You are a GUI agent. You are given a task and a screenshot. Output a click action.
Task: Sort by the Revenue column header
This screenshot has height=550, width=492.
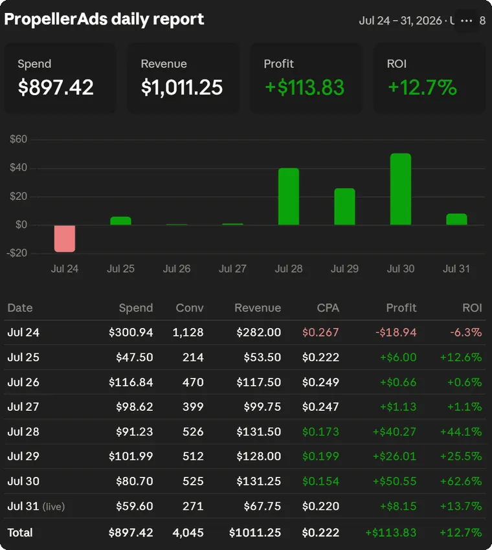pos(258,307)
